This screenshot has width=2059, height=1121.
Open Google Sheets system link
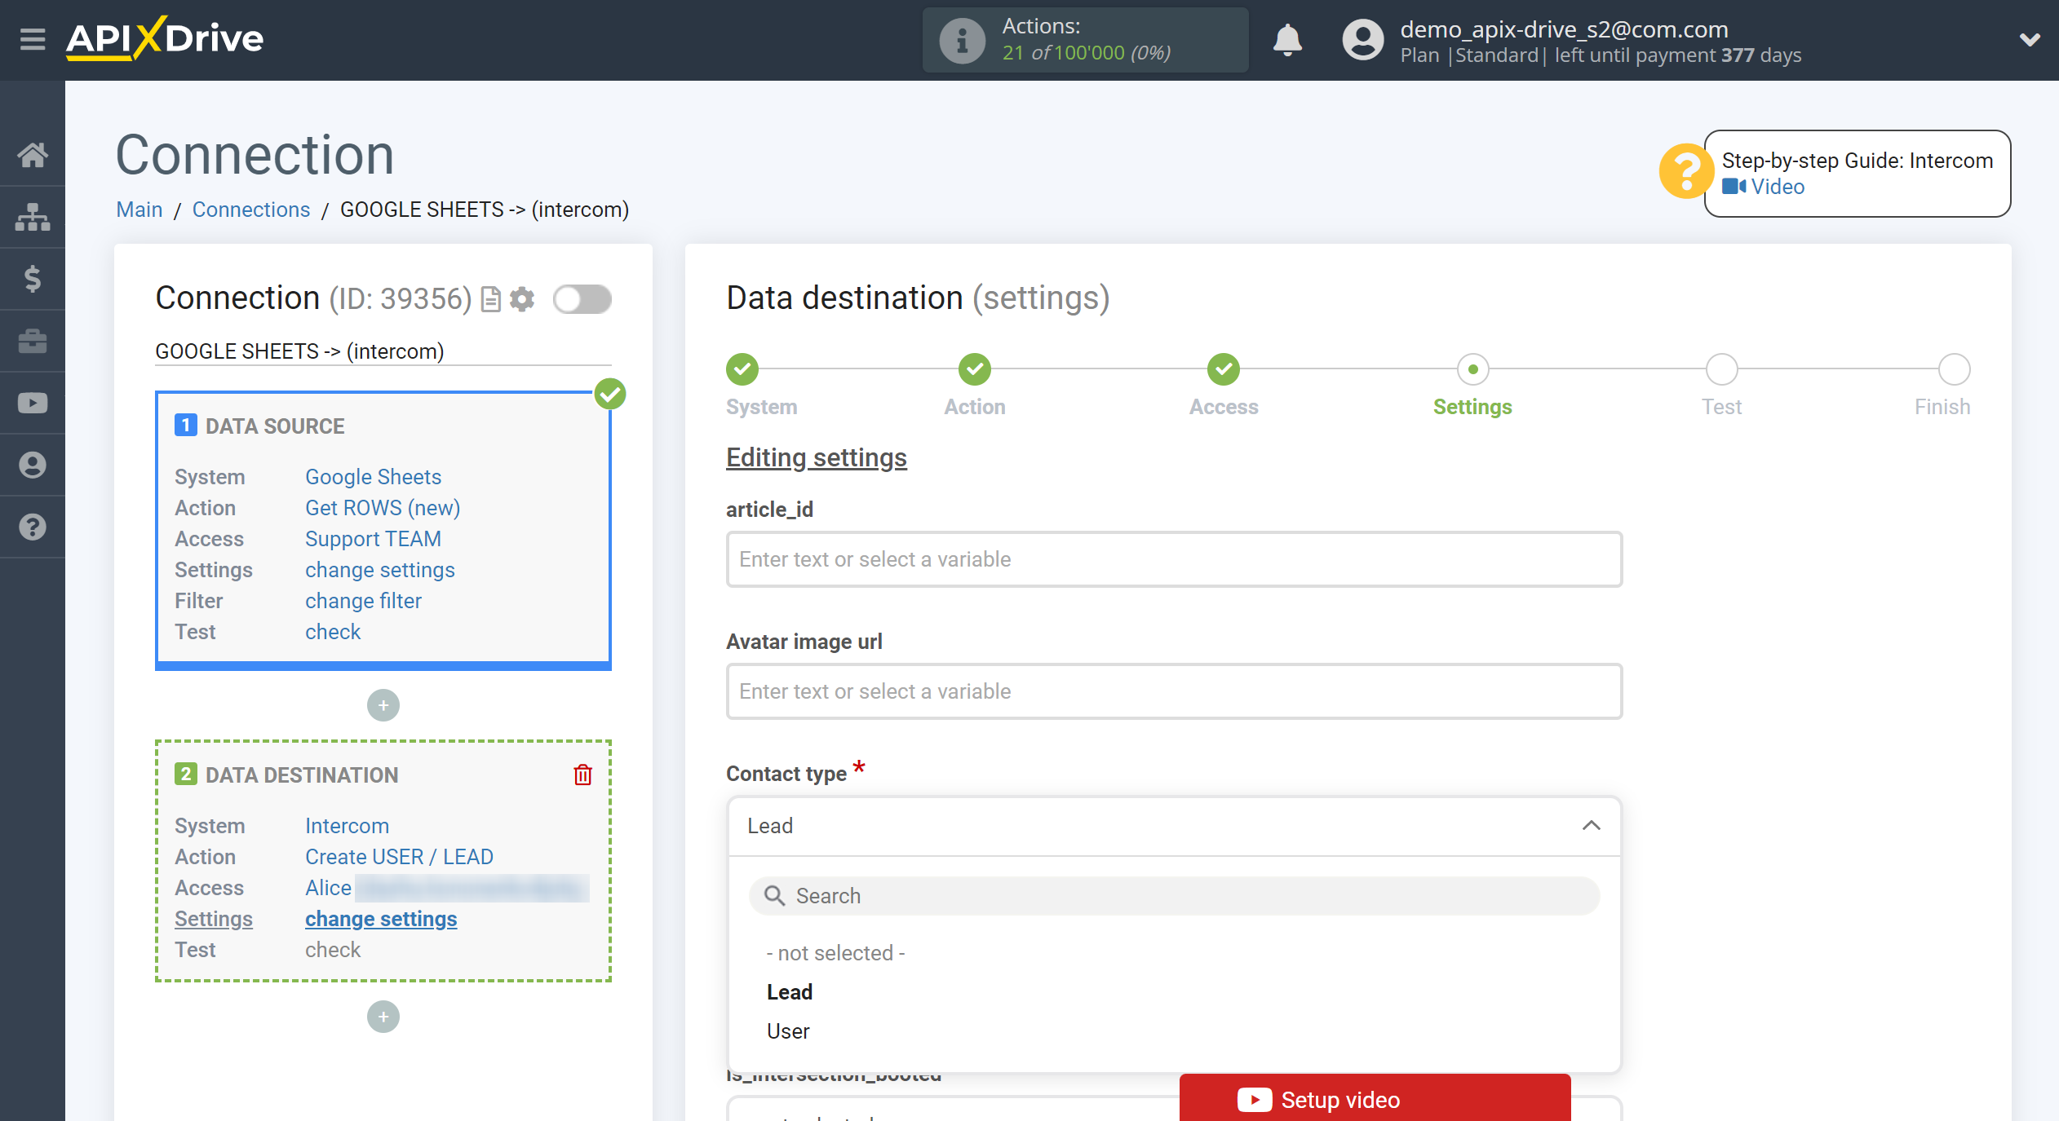click(373, 477)
